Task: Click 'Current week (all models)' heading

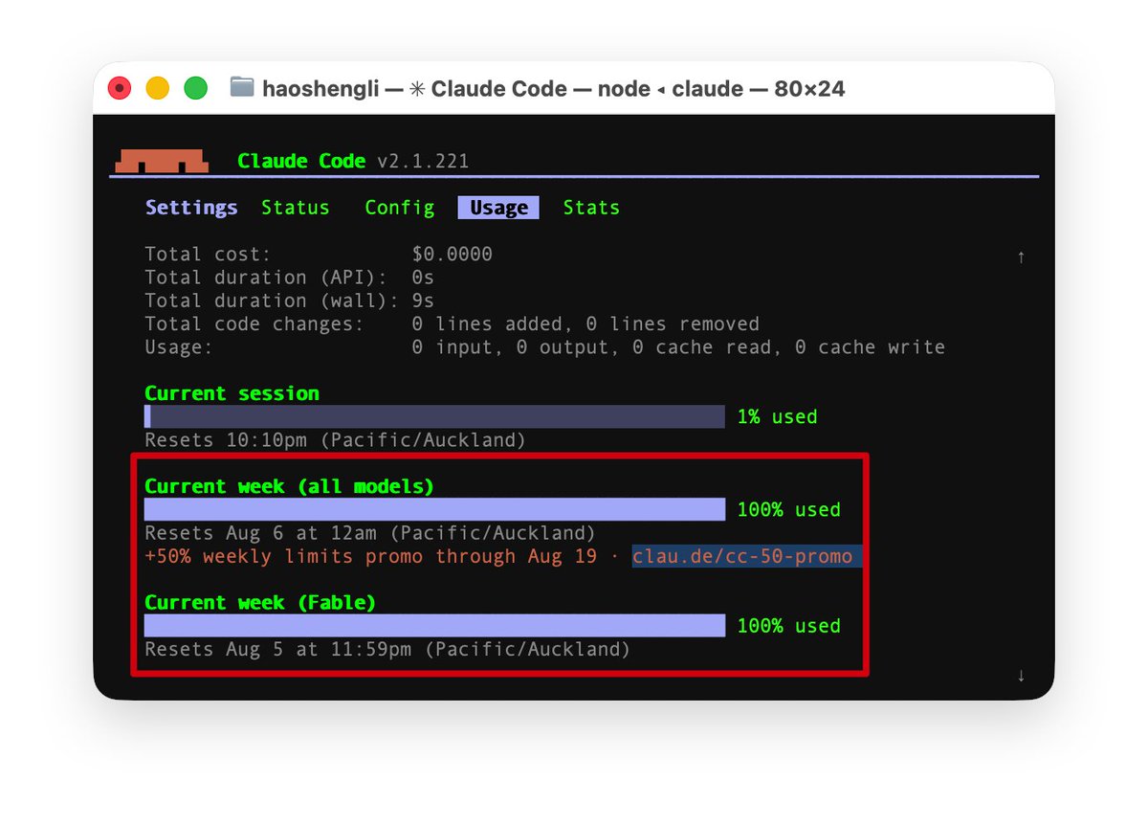Action: pos(289,486)
